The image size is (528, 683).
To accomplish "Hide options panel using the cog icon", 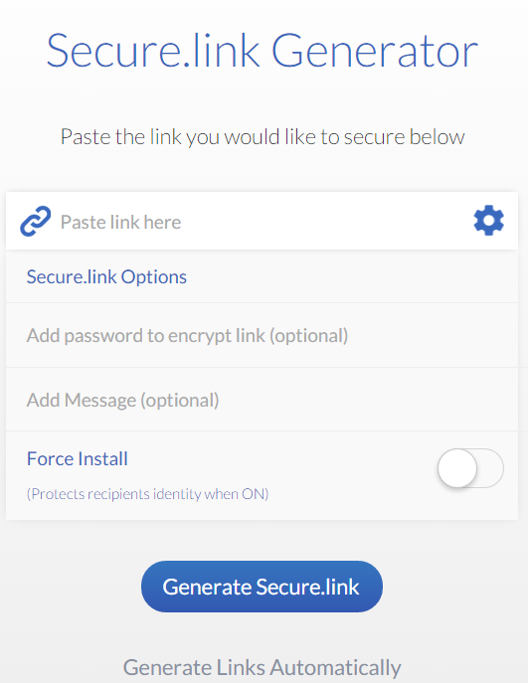I will coord(489,221).
